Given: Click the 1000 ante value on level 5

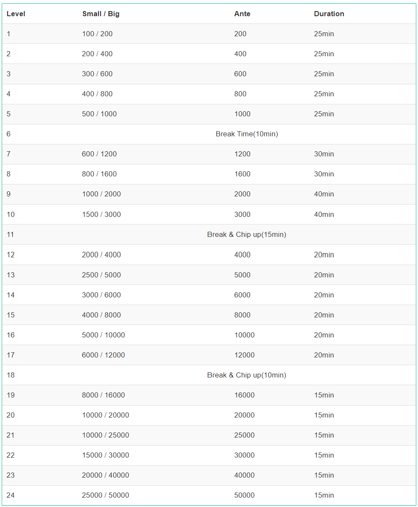Looking at the screenshot, I should pos(242,114).
